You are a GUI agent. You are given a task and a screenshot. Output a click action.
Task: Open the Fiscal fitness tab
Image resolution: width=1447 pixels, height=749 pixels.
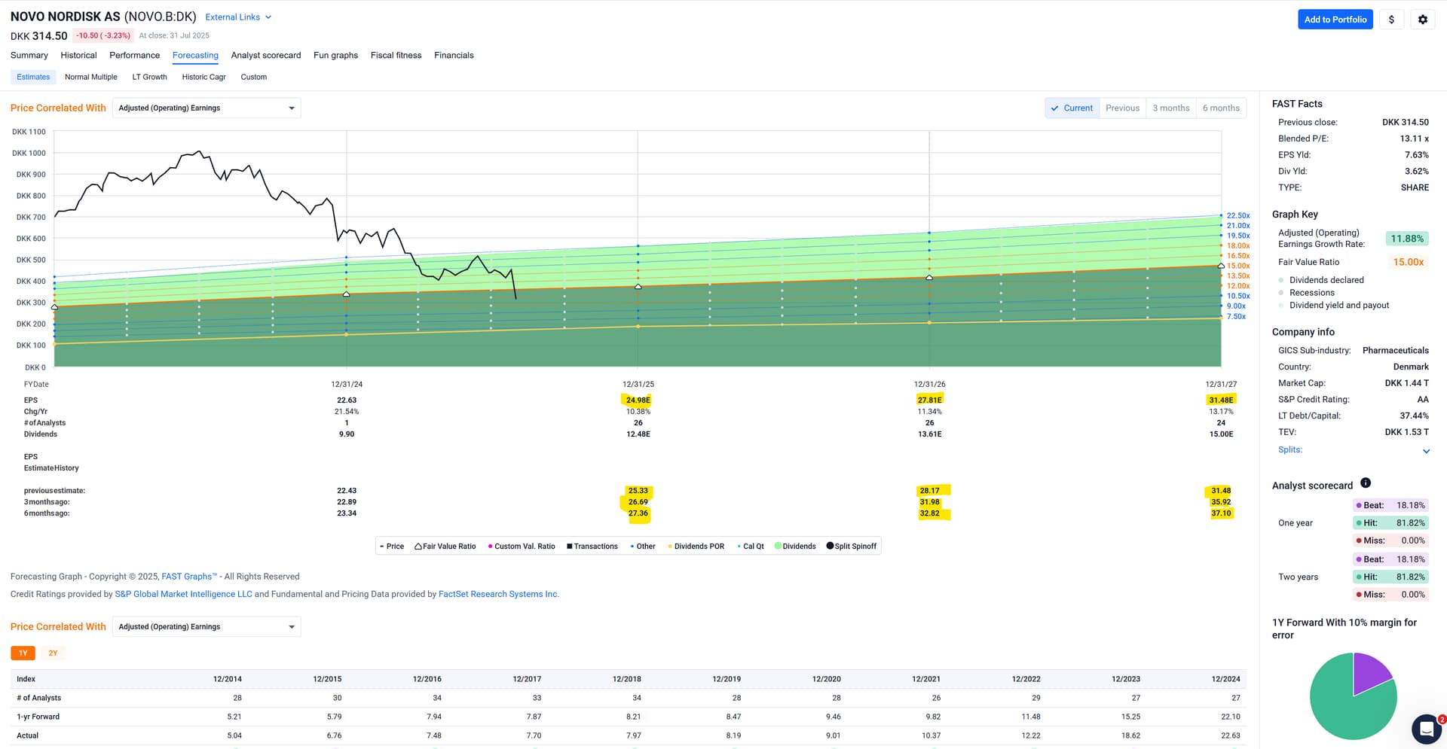pos(396,55)
